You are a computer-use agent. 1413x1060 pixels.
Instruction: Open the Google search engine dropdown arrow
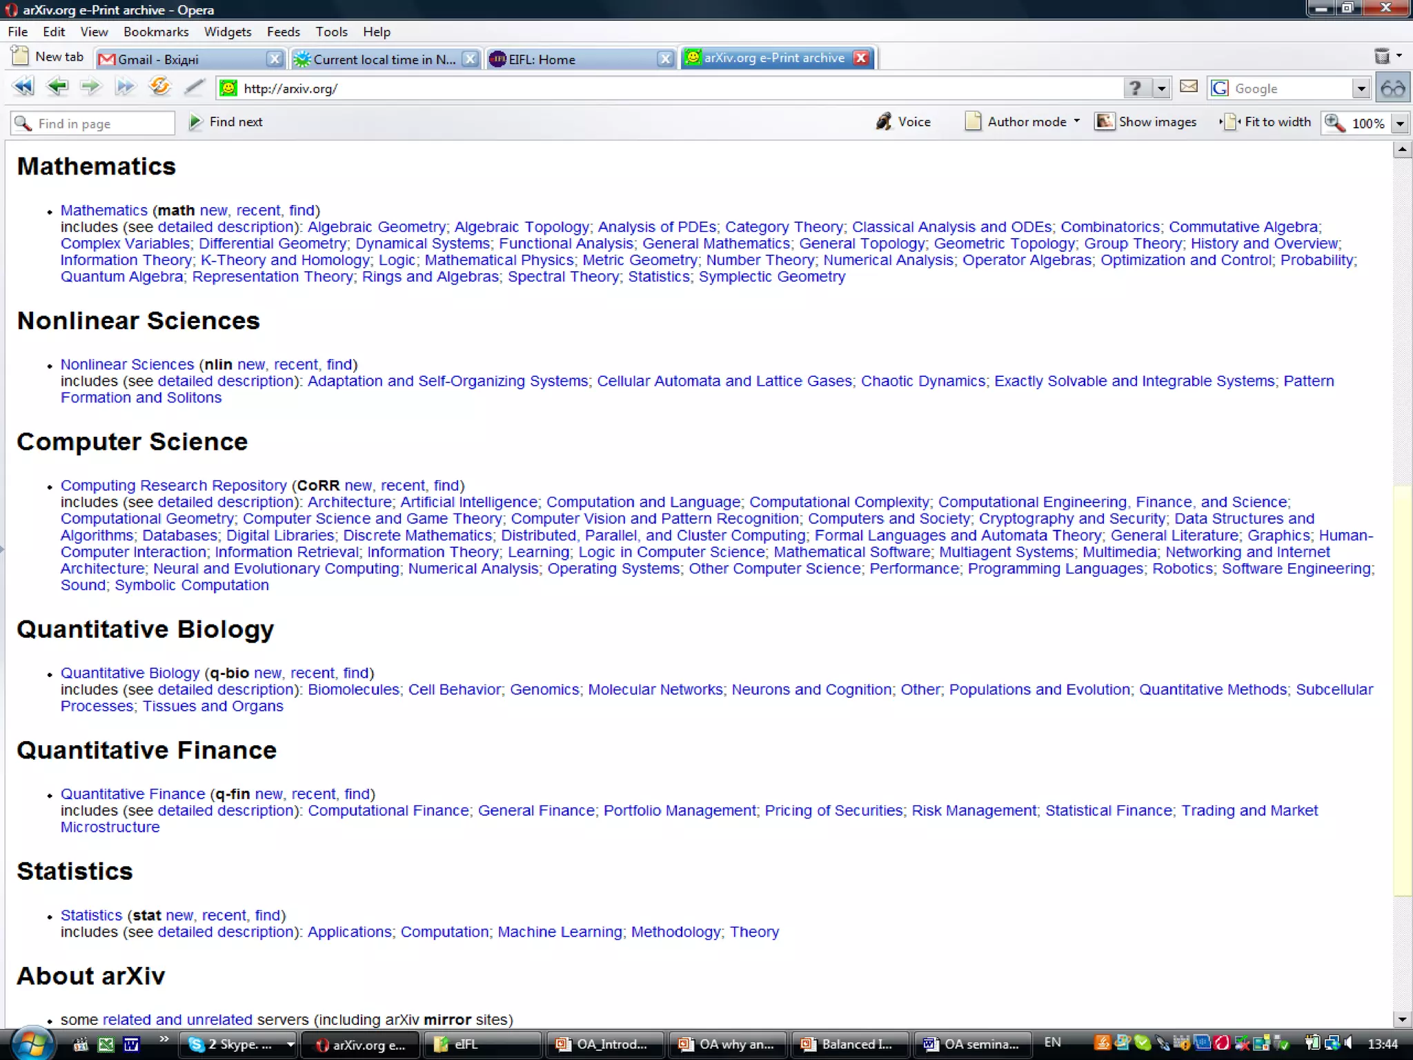[x=1361, y=88]
